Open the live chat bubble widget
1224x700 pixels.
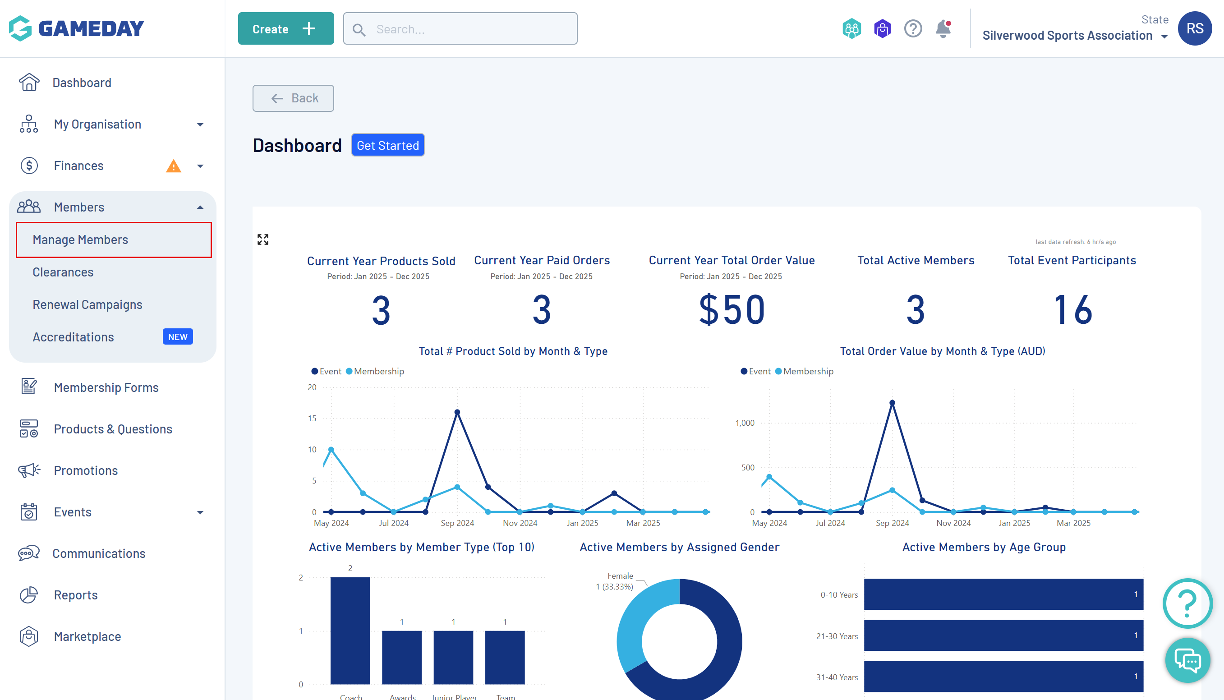(x=1187, y=660)
